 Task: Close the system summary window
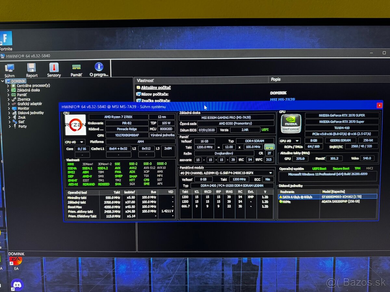coord(379,105)
